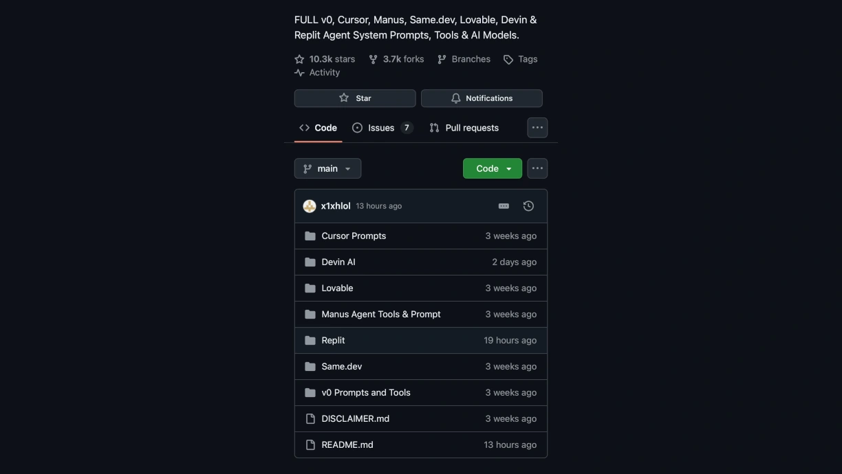842x474 pixels.
Task: View the repository Tags
Action: coord(521,59)
